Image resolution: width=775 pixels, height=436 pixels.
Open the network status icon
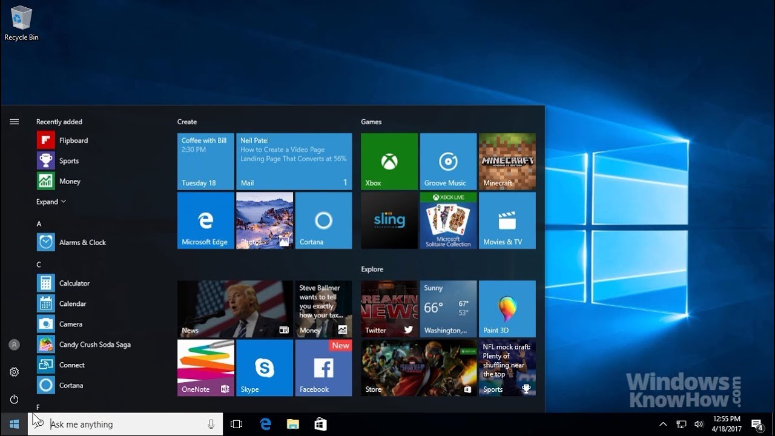tap(681, 424)
